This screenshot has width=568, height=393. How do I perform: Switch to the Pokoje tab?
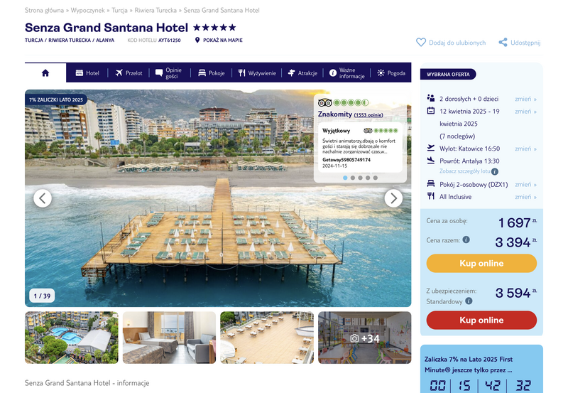tap(212, 73)
